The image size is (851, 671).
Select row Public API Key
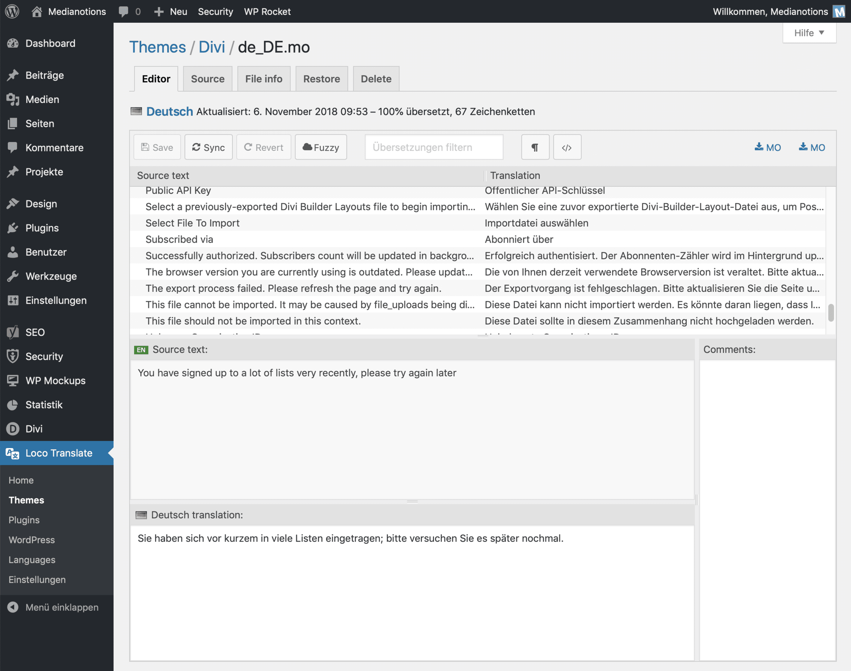(x=478, y=192)
